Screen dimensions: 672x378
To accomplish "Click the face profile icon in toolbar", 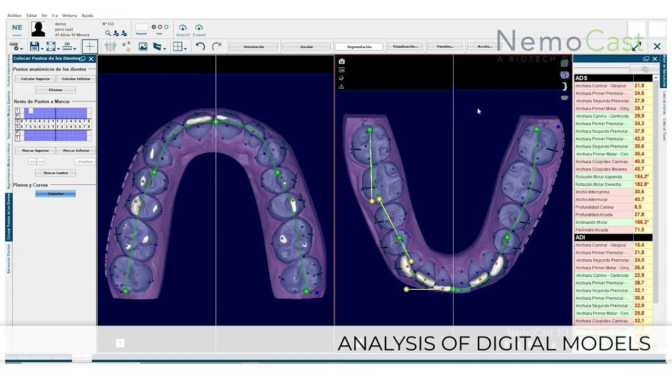I will click(x=127, y=47).
